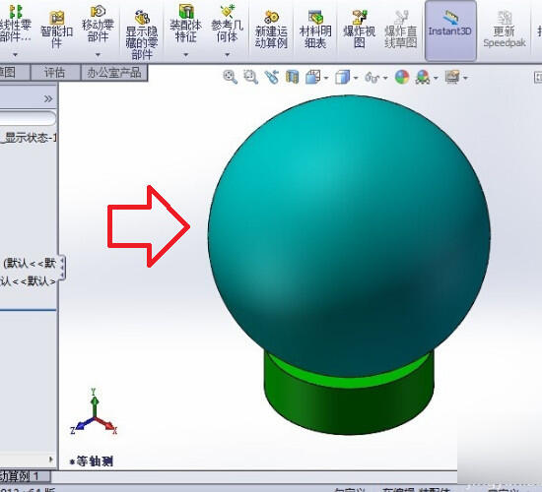
Task: Open the Display Style dropdown arrow
Action: [x=356, y=78]
